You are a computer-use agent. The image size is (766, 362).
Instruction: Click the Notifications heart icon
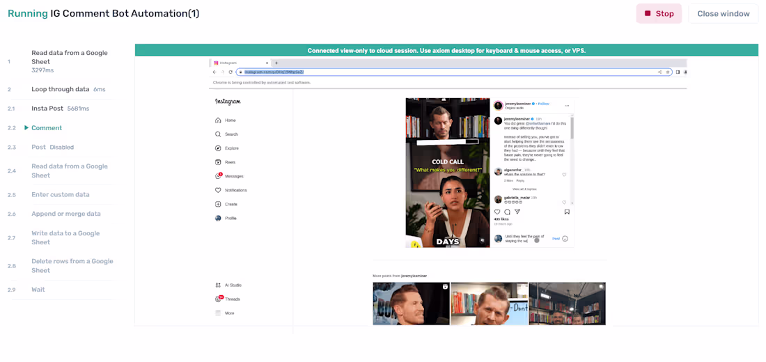(218, 190)
